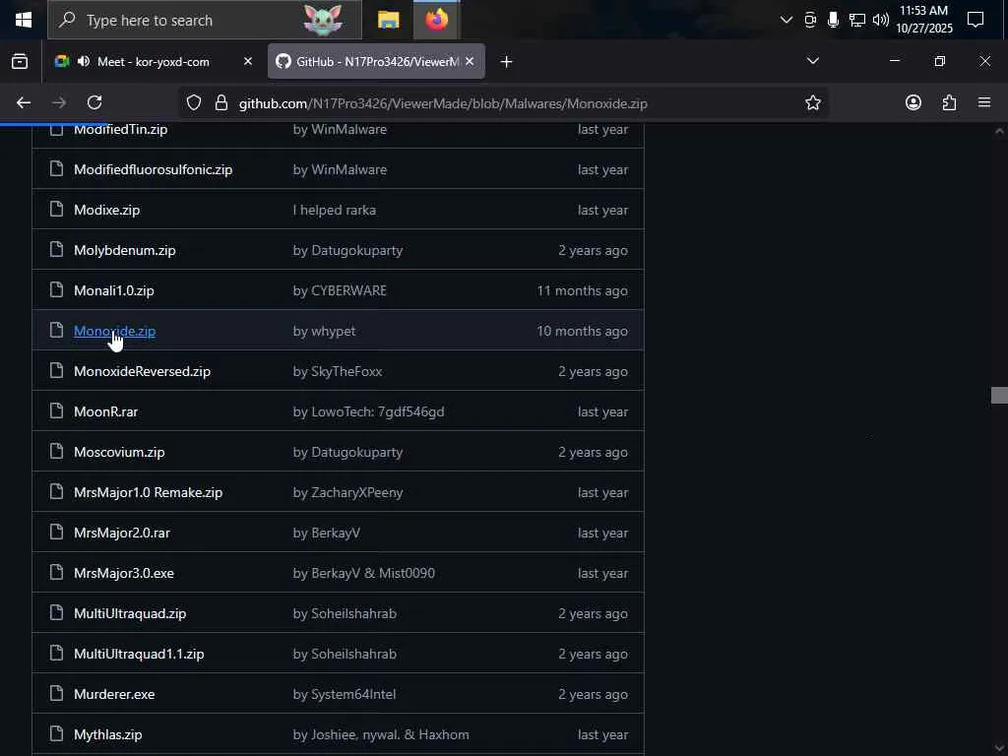Open extensions puzzle icon
The height and width of the screenshot is (756, 1008).
(950, 102)
